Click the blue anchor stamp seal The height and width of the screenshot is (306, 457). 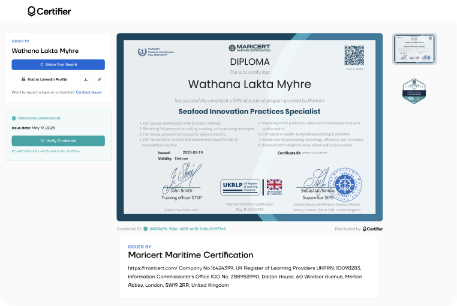click(345, 184)
